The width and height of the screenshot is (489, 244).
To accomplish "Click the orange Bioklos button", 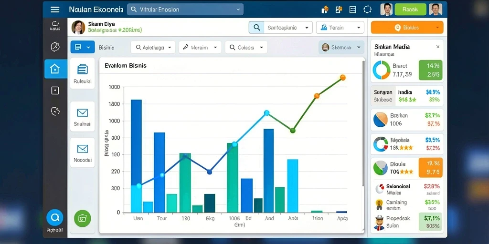I will tap(407, 27).
